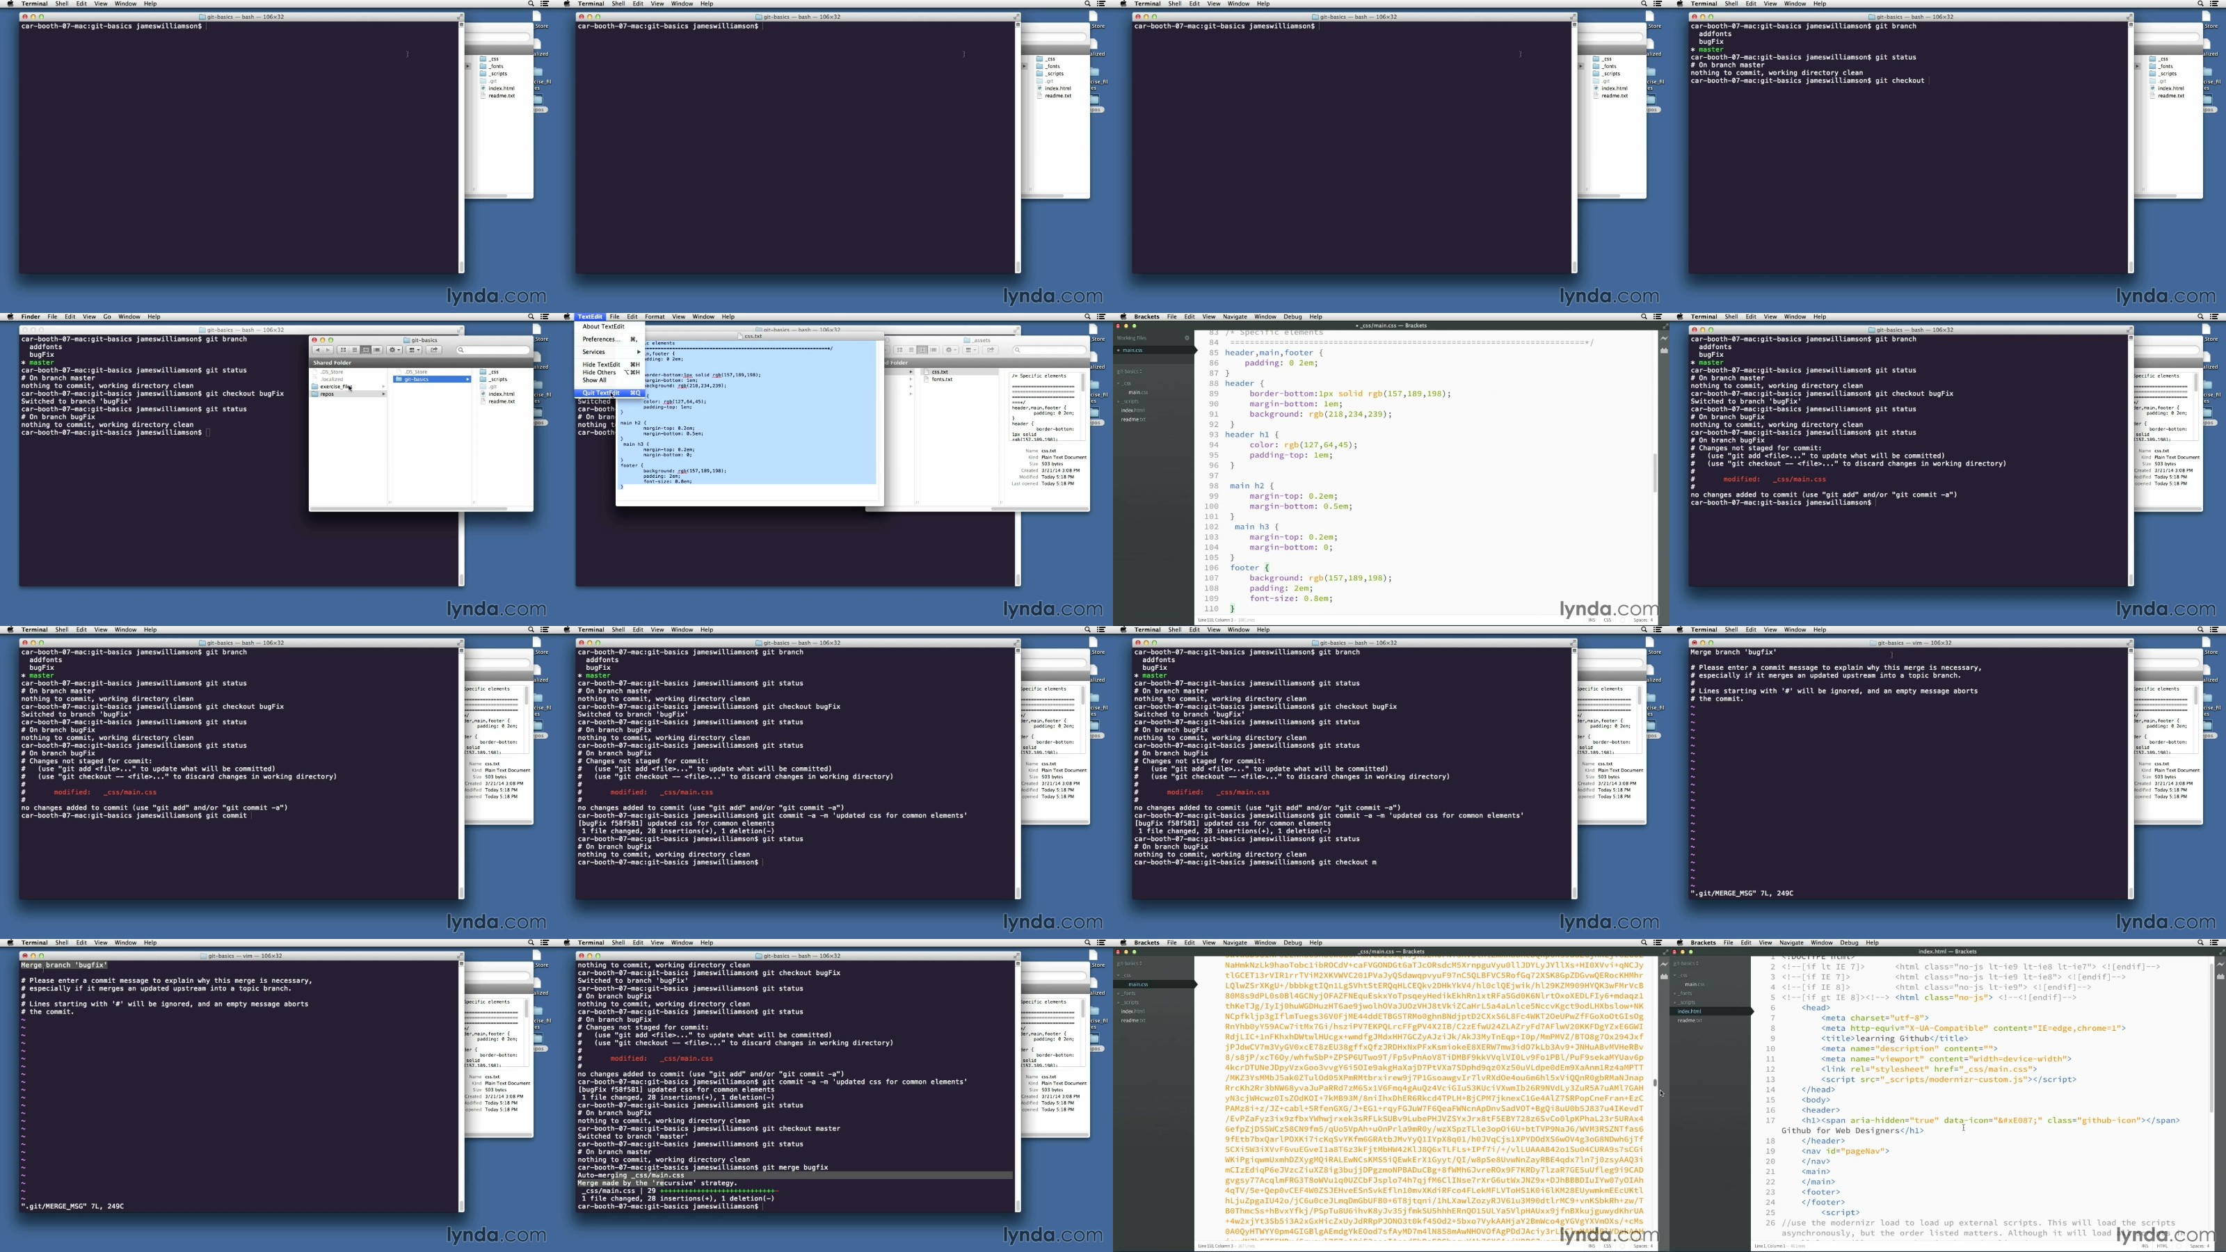Enable Cover Flow view in git-basics Finder
Image resolution: width=2226 pixels, height=1252 pixels.
pos(377,350)
